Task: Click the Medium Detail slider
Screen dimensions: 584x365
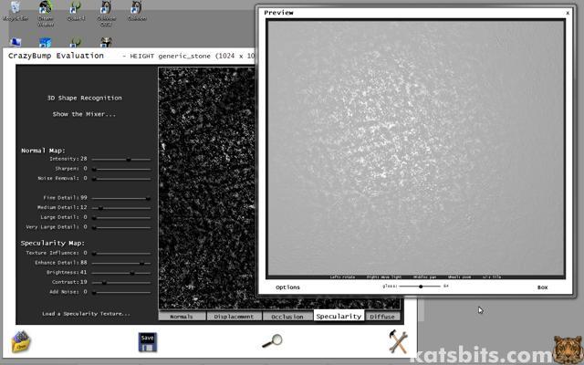Action: (x=121, y=208)
